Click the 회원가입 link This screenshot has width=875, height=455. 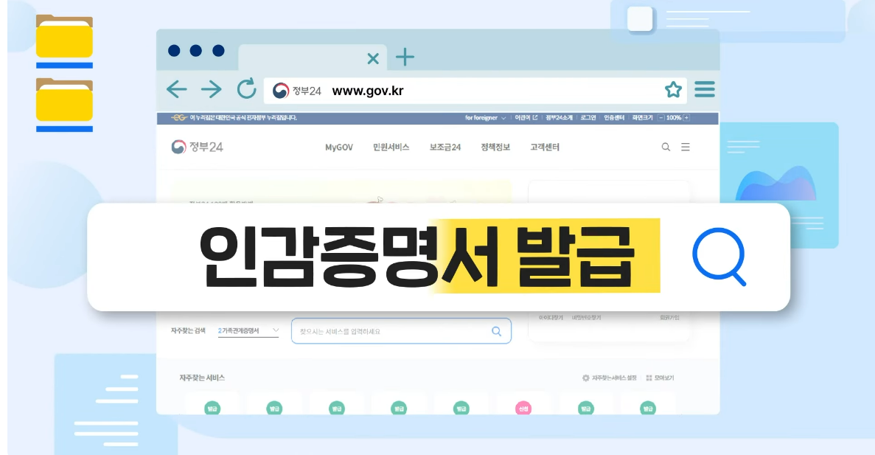coord(669,317)
